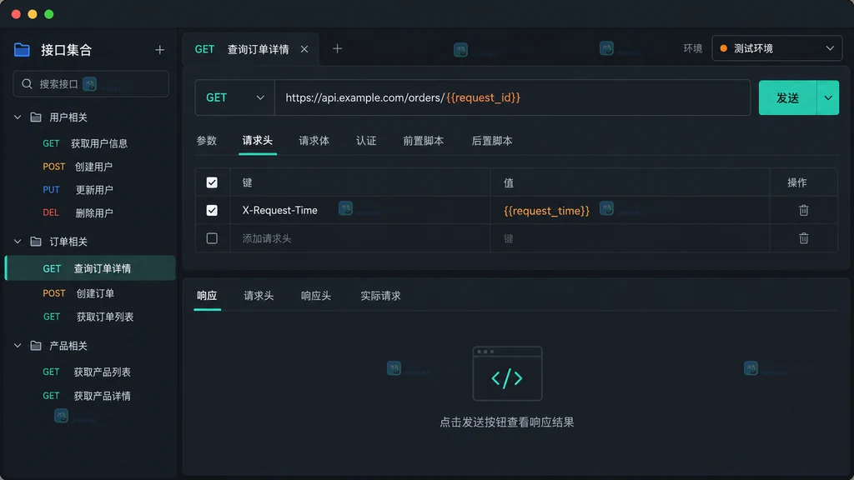Open the 认证 tab
This screenshot has height=480, width=854.
point(366,141)
